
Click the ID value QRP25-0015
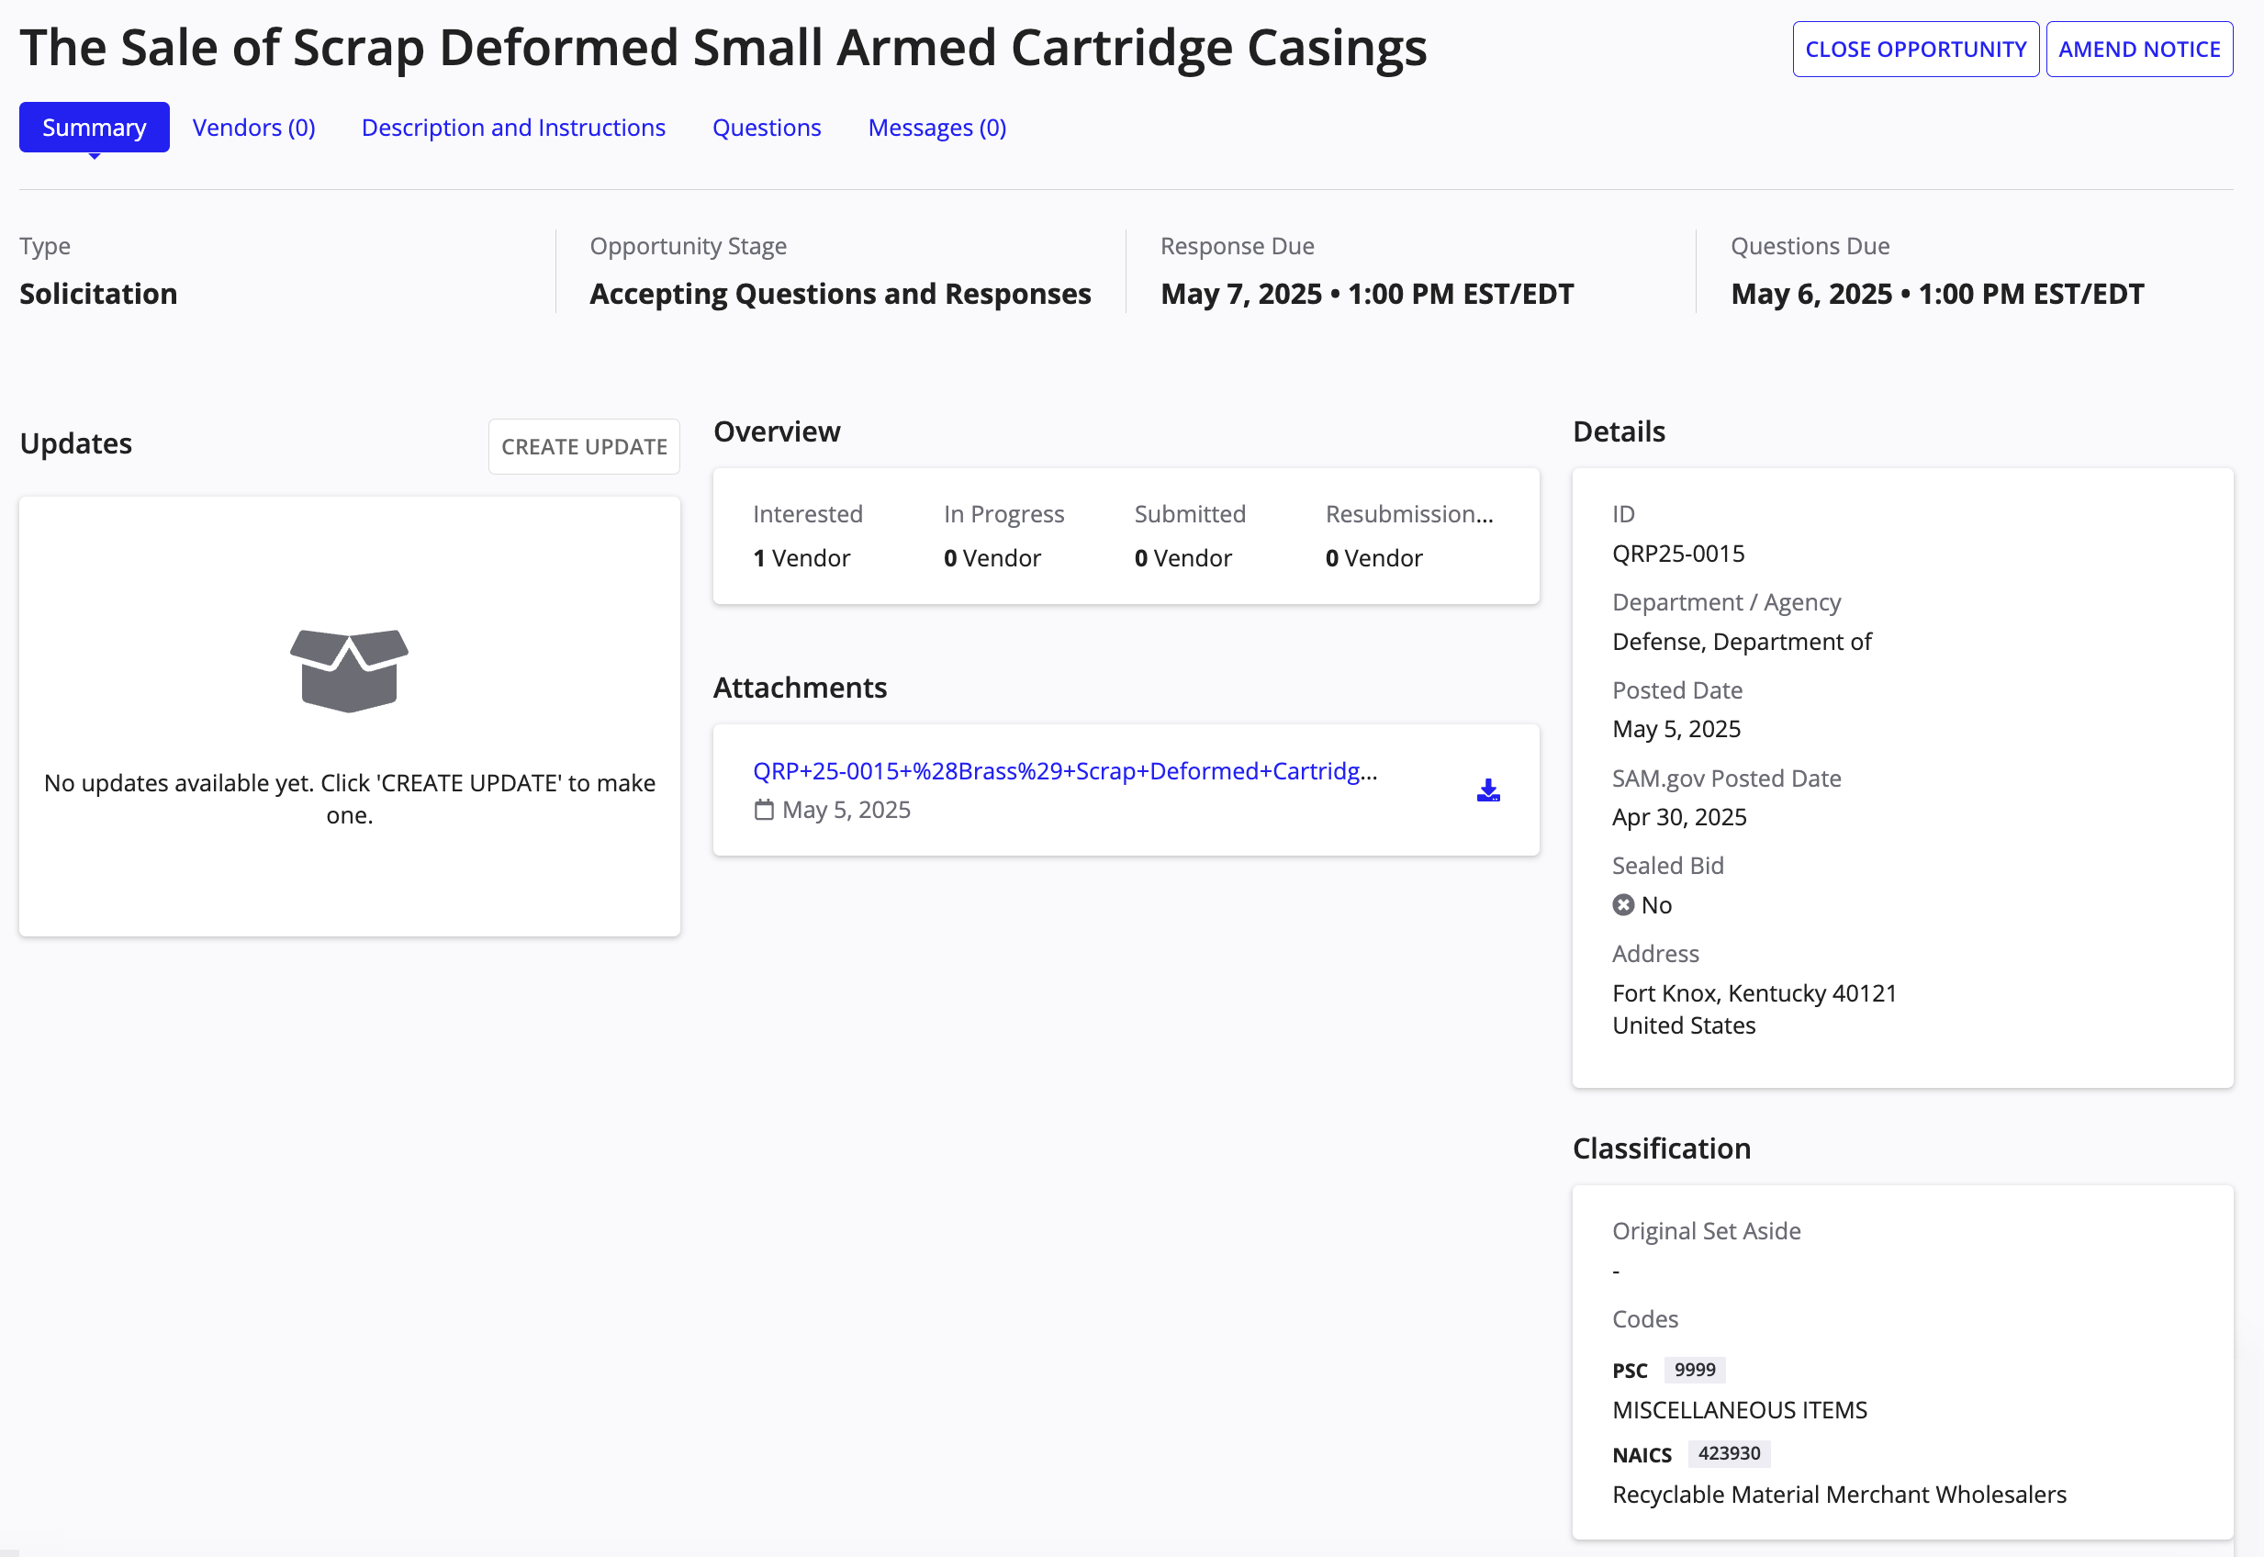(x=1677, y=554)
